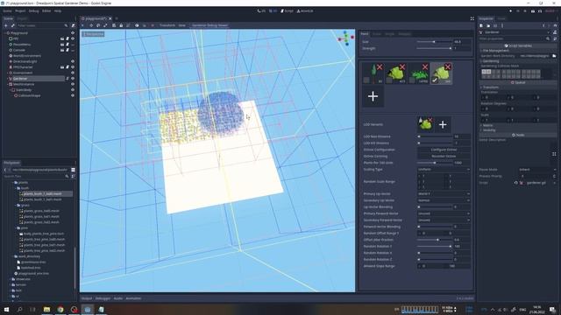Open the AssetLib workspace

coord(305,11)
